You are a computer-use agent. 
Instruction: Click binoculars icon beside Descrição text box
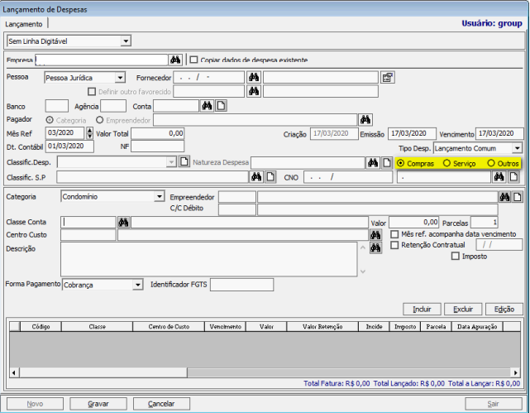375,248
